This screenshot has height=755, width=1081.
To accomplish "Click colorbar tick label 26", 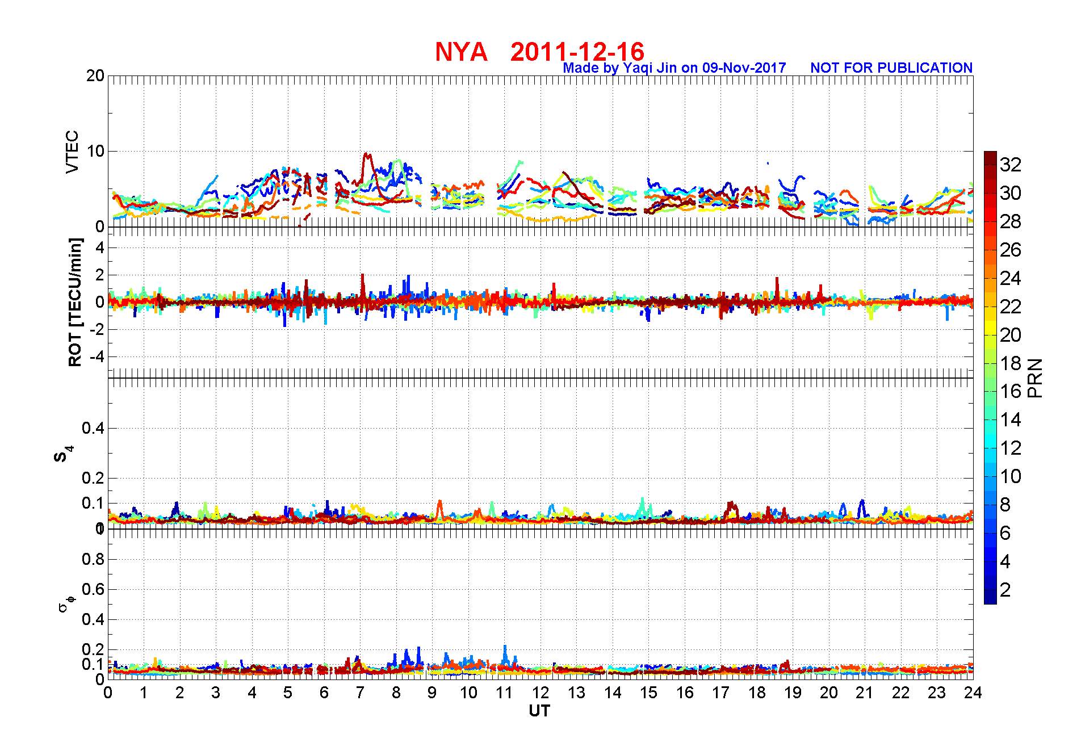I will [1010, 250].
